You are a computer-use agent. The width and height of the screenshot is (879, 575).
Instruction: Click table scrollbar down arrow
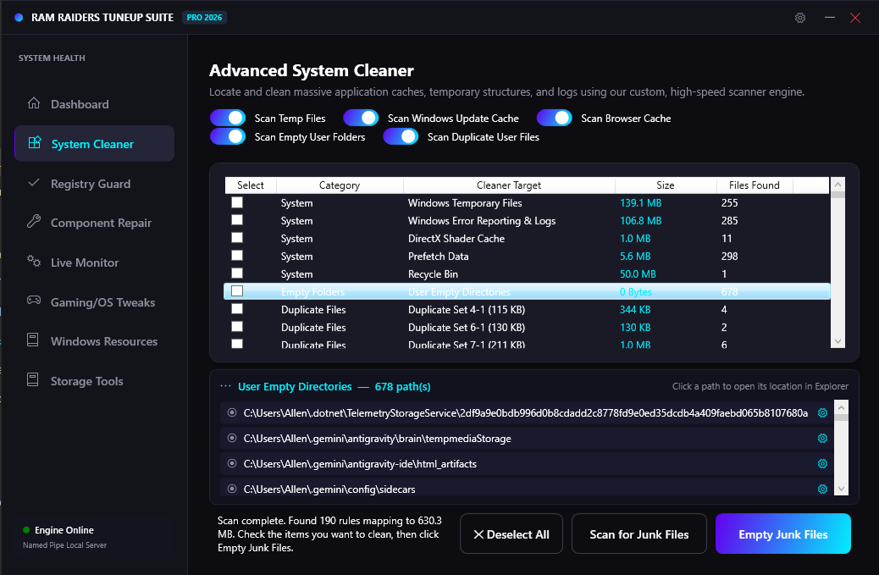838,341
